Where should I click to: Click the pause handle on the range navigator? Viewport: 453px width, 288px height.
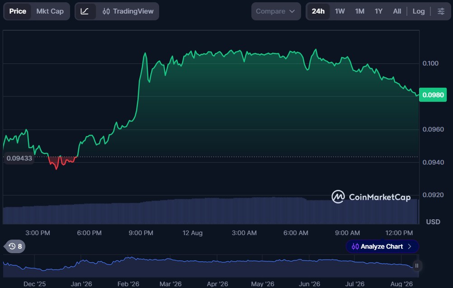click(x=416, y=265)
